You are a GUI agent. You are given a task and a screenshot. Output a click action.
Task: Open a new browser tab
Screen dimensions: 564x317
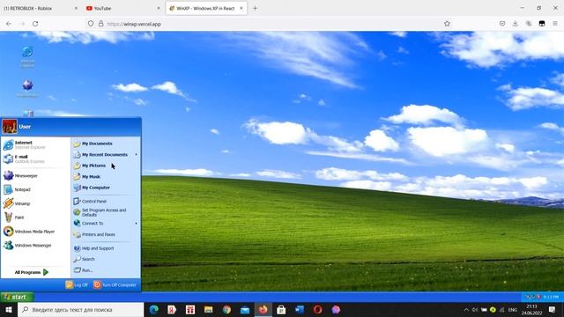(x=255, y=8)
